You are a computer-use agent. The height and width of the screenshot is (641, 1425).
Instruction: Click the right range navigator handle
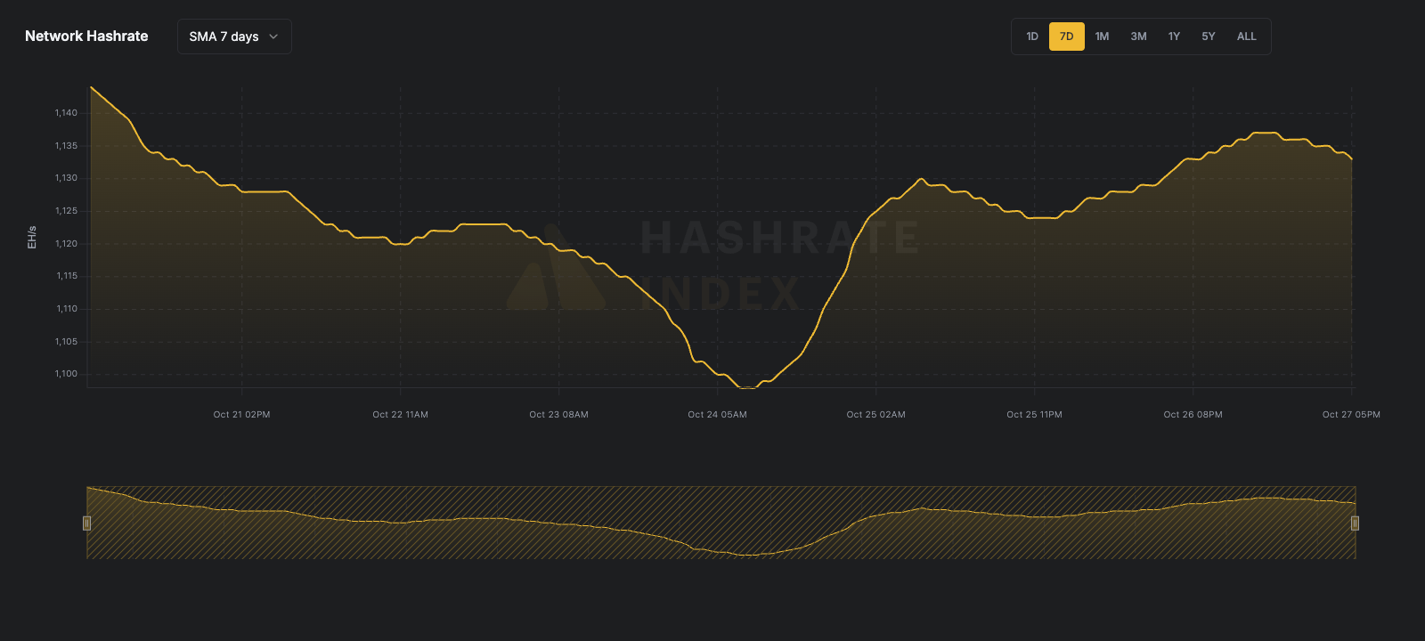1355,523
